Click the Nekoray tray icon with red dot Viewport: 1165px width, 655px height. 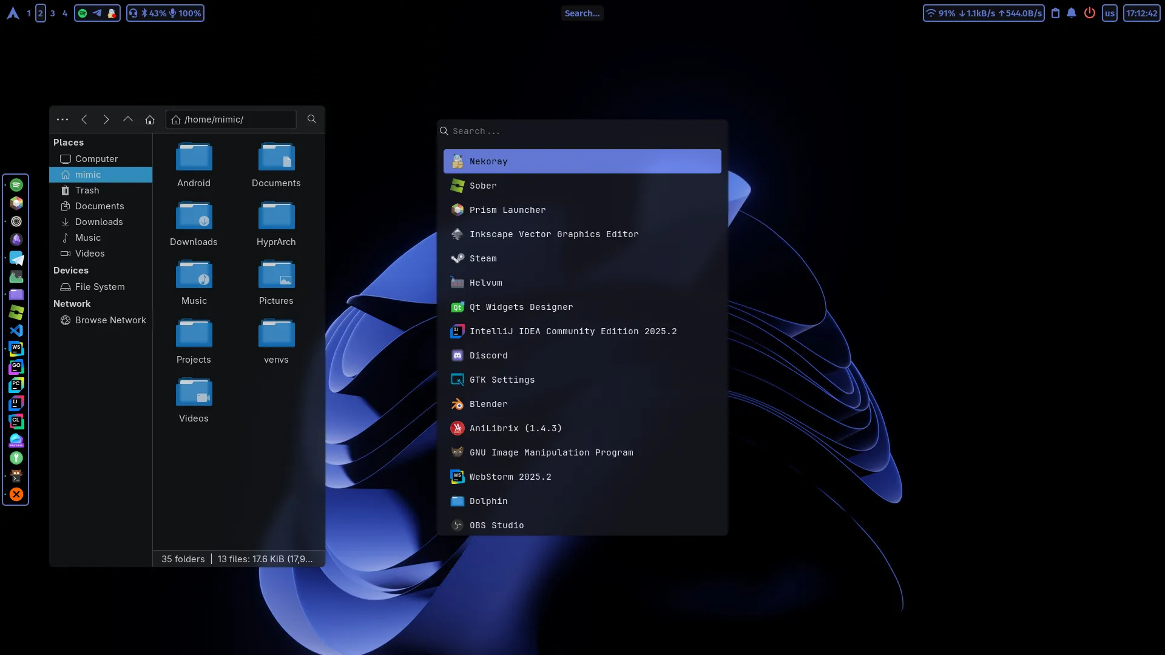(x=112, y=13)
